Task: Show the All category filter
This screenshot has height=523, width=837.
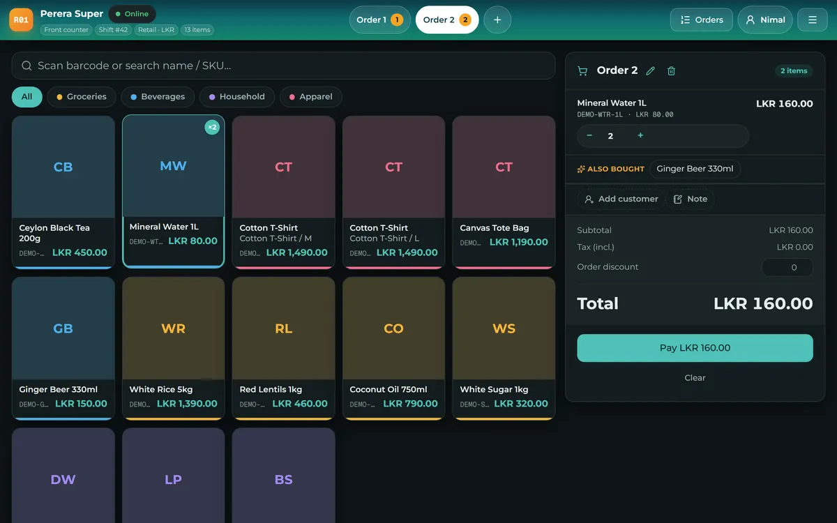Action: click(x=27, y=97)
